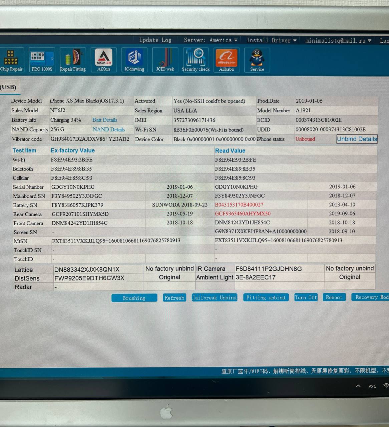389x427 pixels.
Task: Open the Batt Details link
Action: (105, 120)
